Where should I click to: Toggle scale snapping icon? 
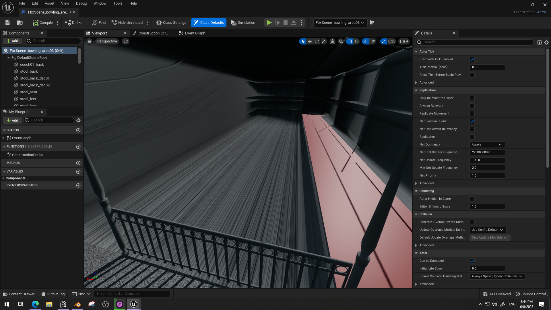384,41
